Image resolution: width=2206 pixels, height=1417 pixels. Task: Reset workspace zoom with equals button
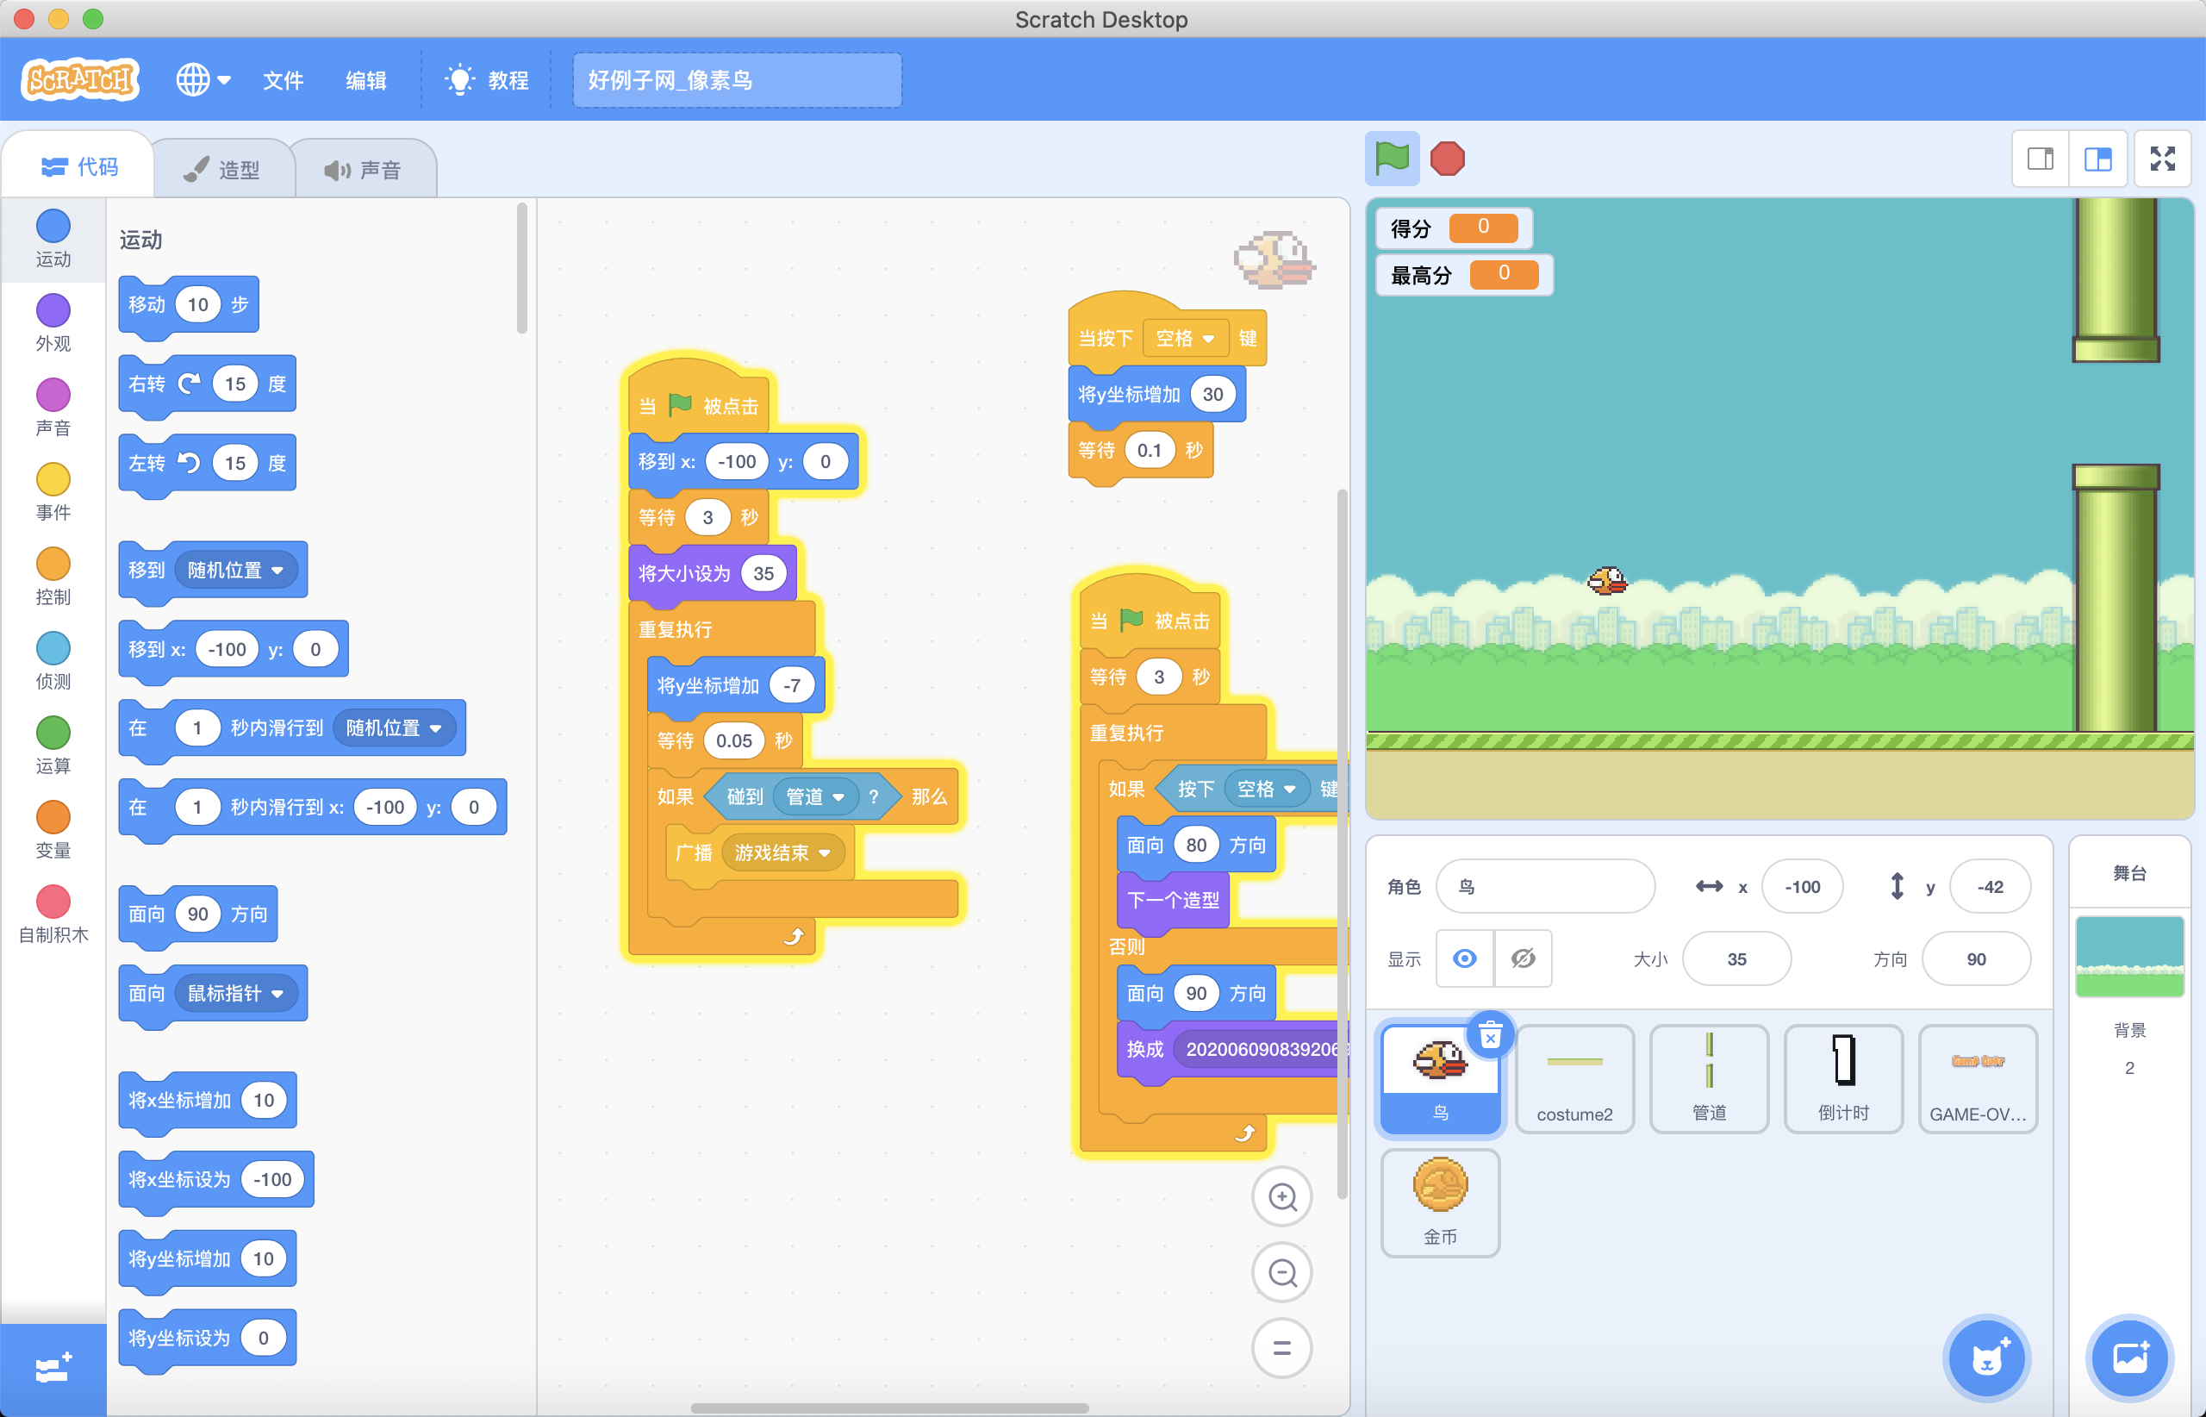tap(1282, 1348)
